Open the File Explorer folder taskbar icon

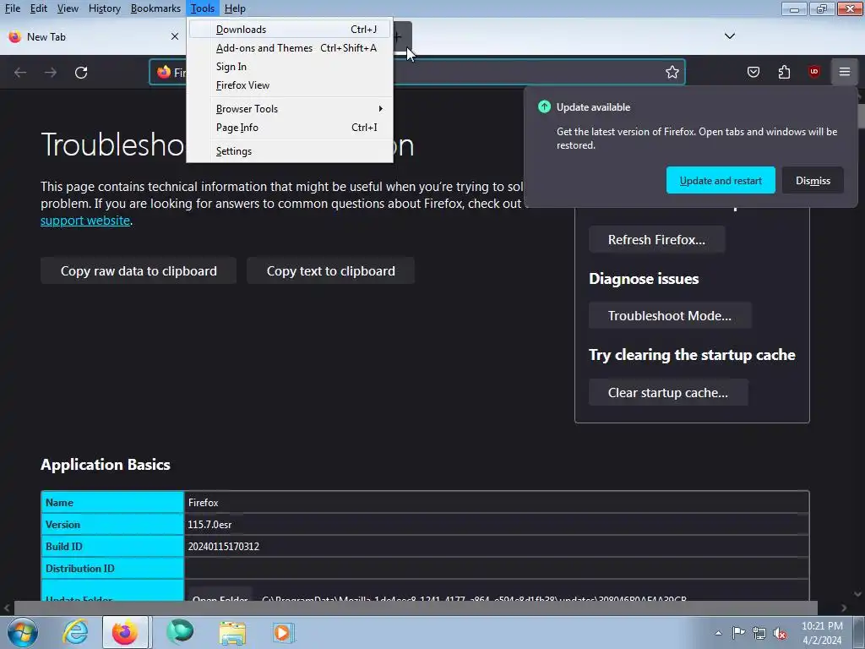232,632
